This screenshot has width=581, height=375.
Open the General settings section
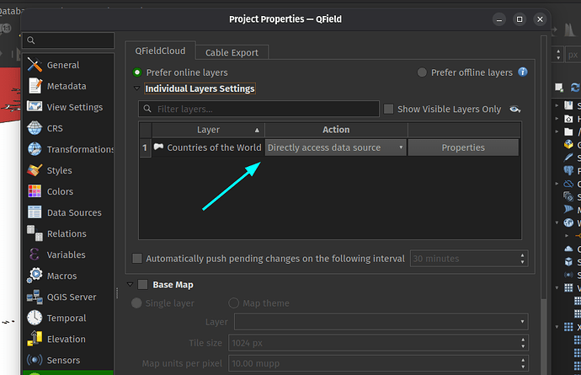pyautogui.click(x=63, y=65)
